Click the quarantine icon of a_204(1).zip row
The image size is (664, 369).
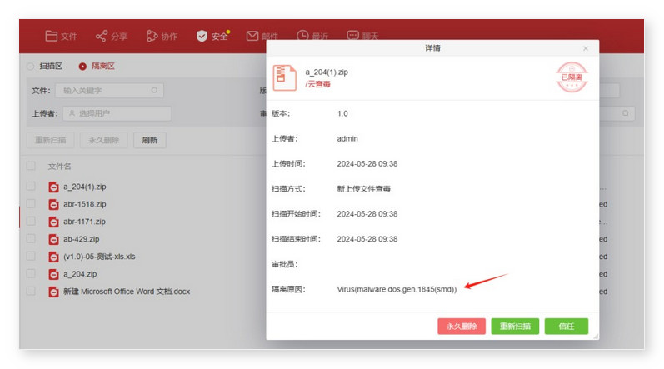click(53, 187)
